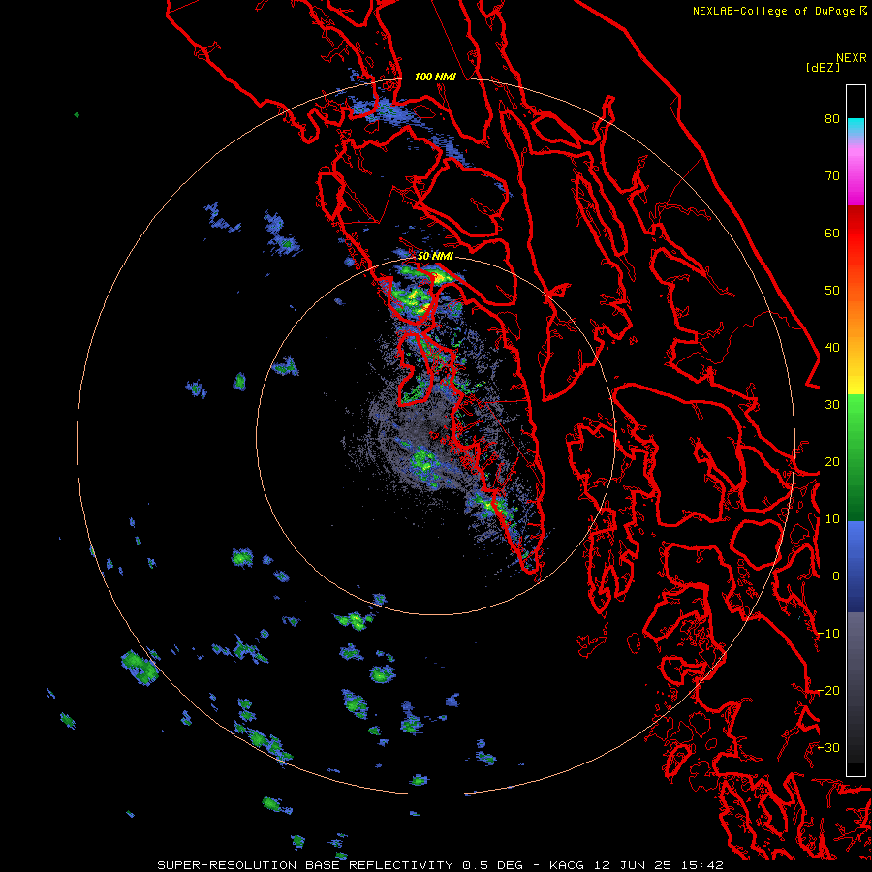Click the 10 value on dBZ scale
872x872 pixels.
[x=832, y=519]
